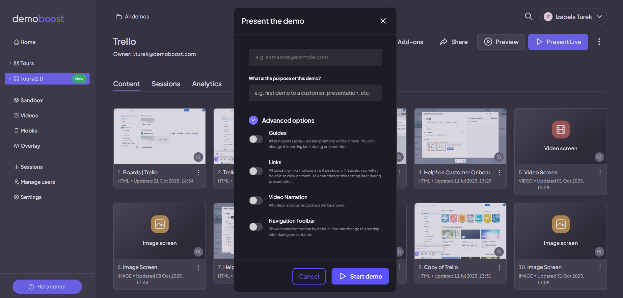Zoom the Help! on Customer Onboar... thumbnail
Screen dimensions: 623x298
tap(499, 157)
